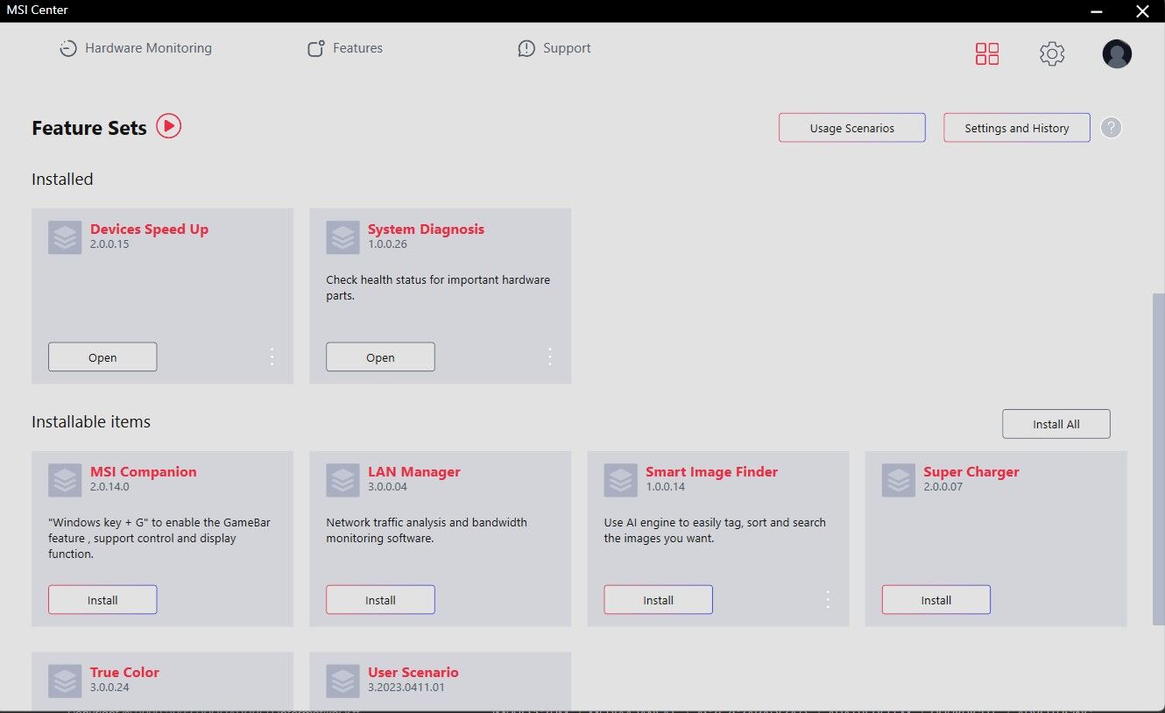Open more options for Smart Image Finder
This screenshot has width=1165, height=713.
point(828,599)
